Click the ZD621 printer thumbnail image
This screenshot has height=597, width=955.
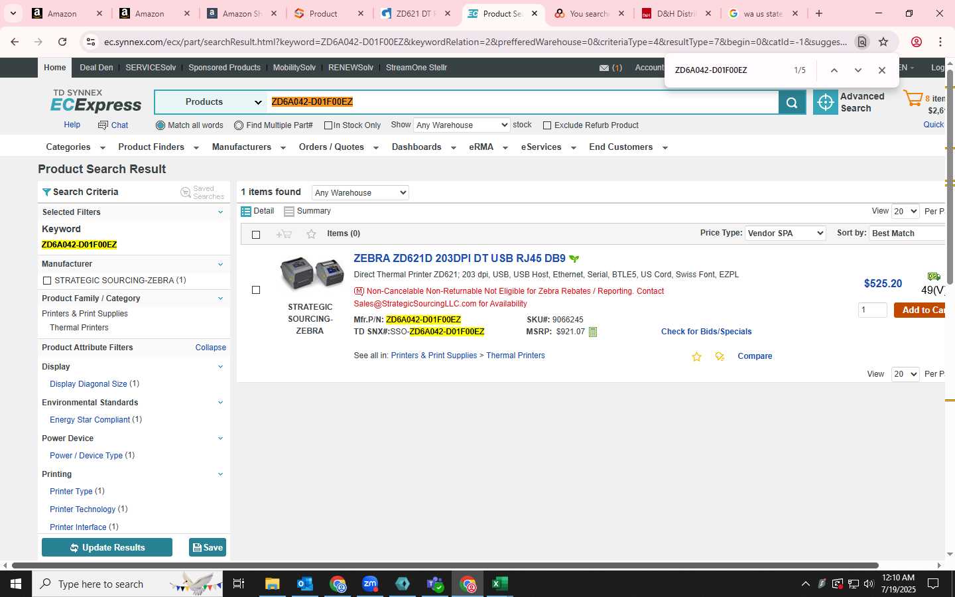tap(312, 273)
